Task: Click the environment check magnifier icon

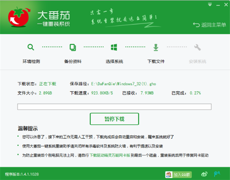Action: [x=31, y=47]
